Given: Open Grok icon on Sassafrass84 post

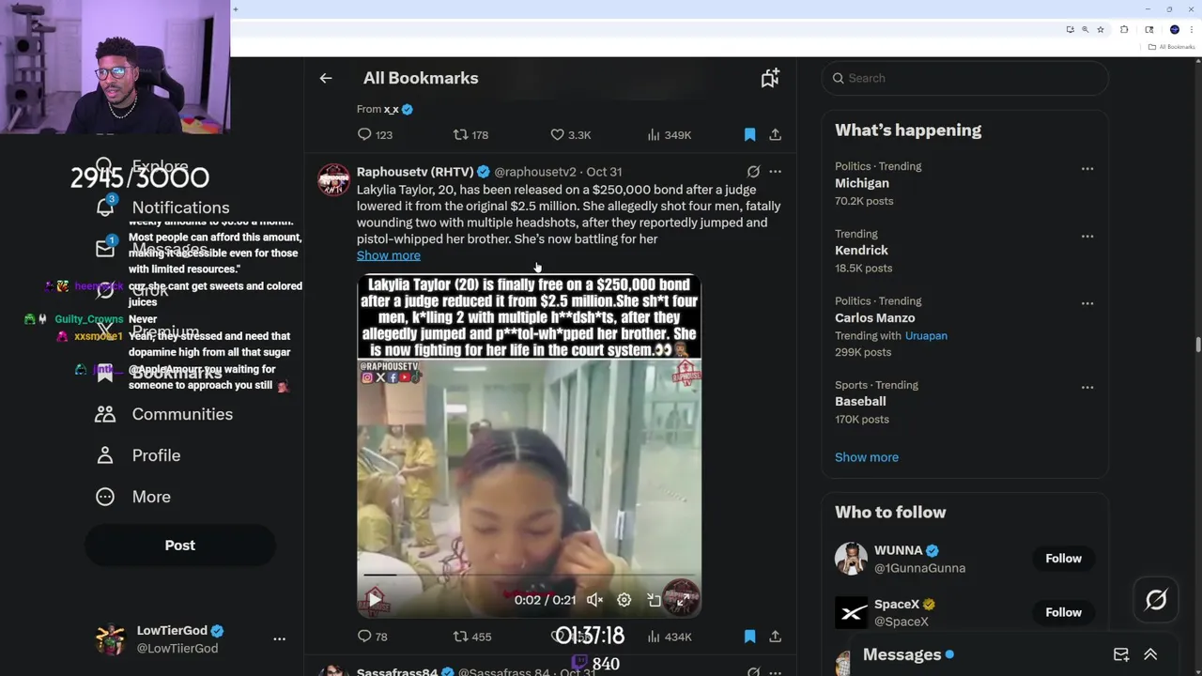Looking at the screenshot, I should (x=753, y=671).
